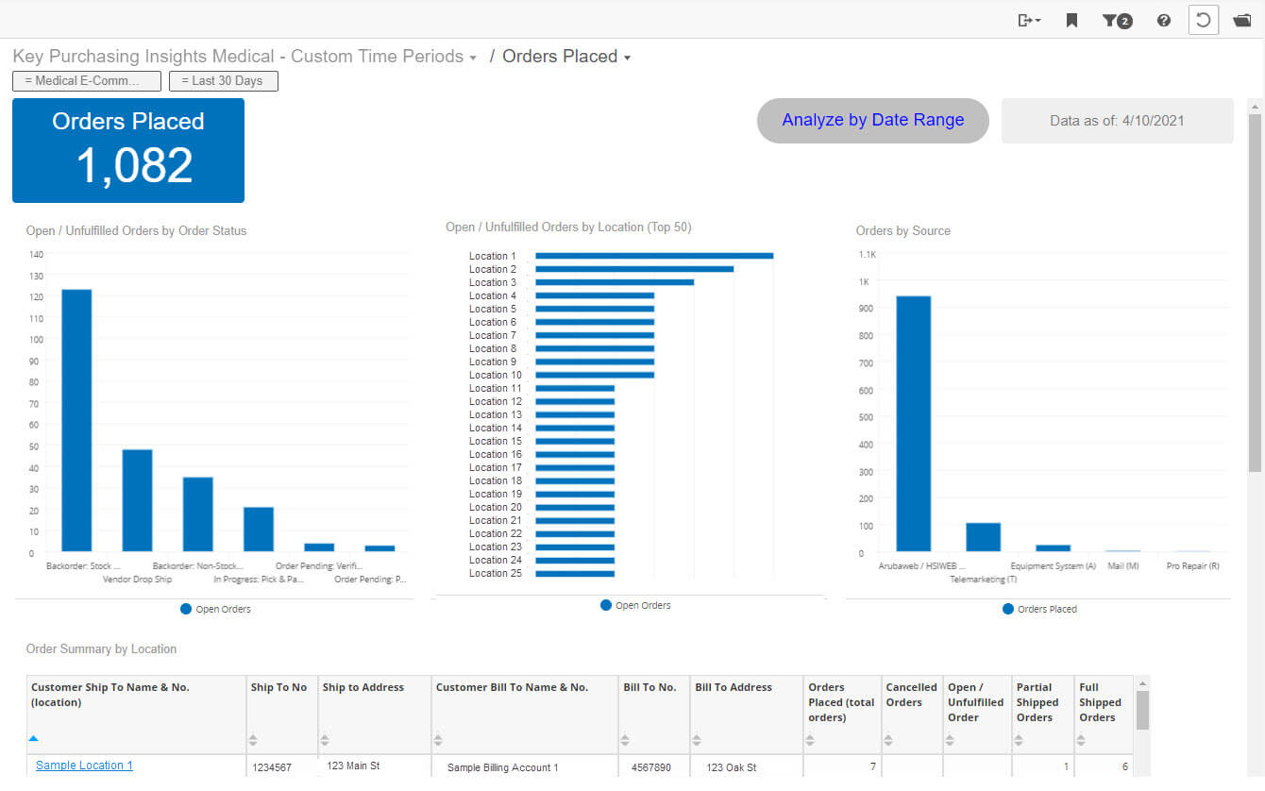Viewport: 1265px width, 791px height.
Task: Expand the Orders Placed breadcrumb dropdown
Action: tap(627, 58)
